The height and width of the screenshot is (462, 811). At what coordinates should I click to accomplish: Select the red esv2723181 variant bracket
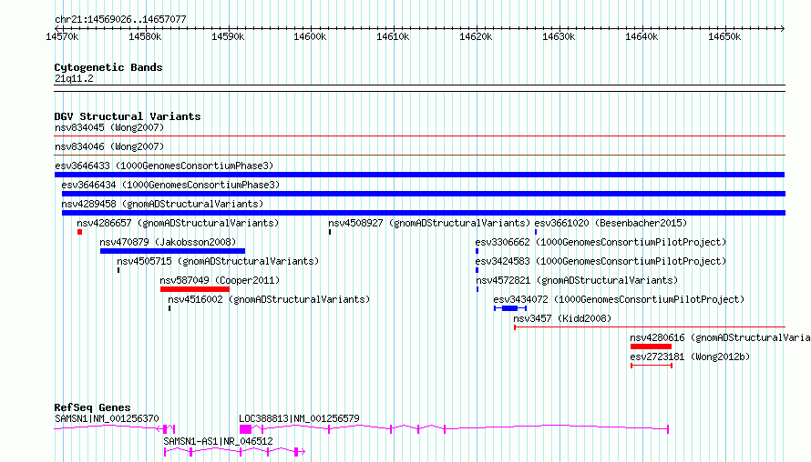tap(652, 366)
